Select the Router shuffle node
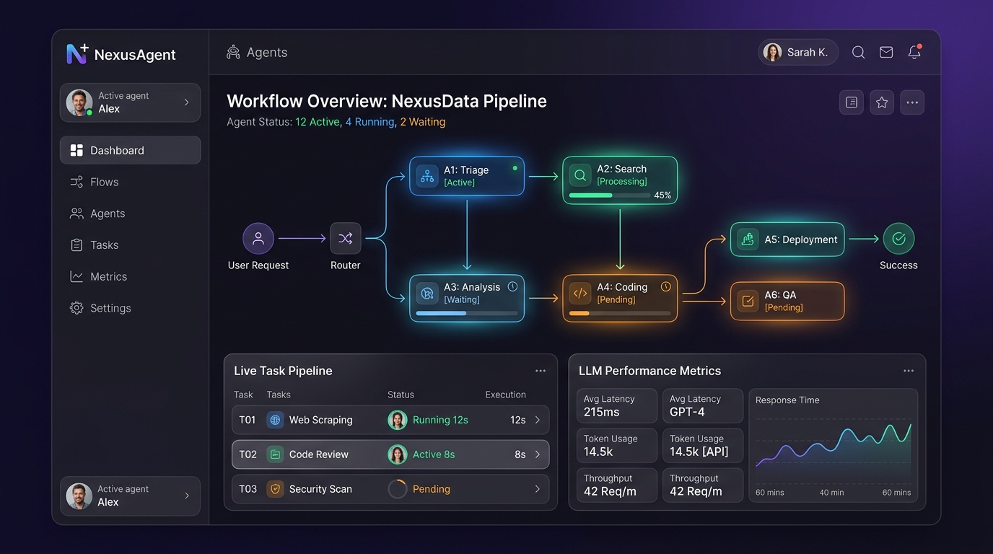Screen dimensions: 993x554 (346, 238)
